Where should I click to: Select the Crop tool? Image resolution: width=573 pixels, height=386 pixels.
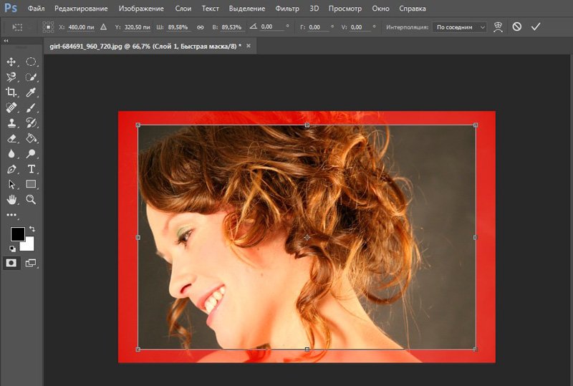point(11,92)
